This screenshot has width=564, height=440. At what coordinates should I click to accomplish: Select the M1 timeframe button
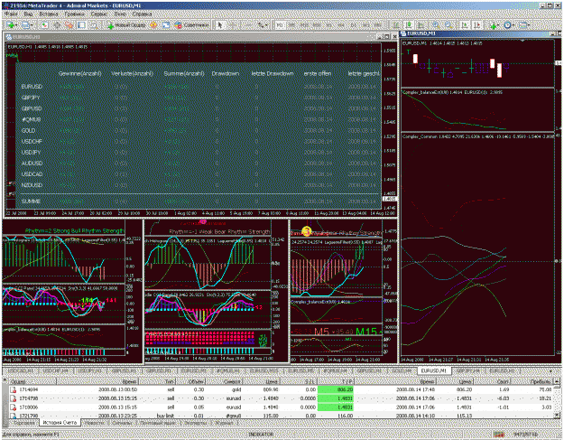pos(281,25)
